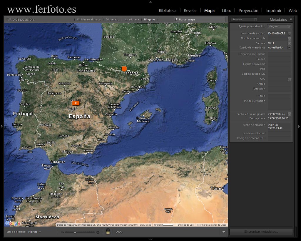The width and height of the screenshot is (301, 241).
Task: Click the País metadata field
Action: (279, 69)
